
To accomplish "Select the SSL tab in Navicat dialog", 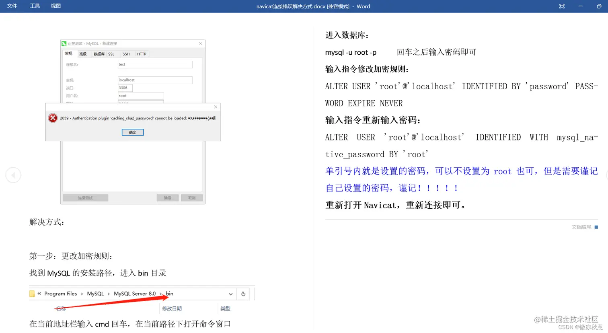I will pos(111,54).
